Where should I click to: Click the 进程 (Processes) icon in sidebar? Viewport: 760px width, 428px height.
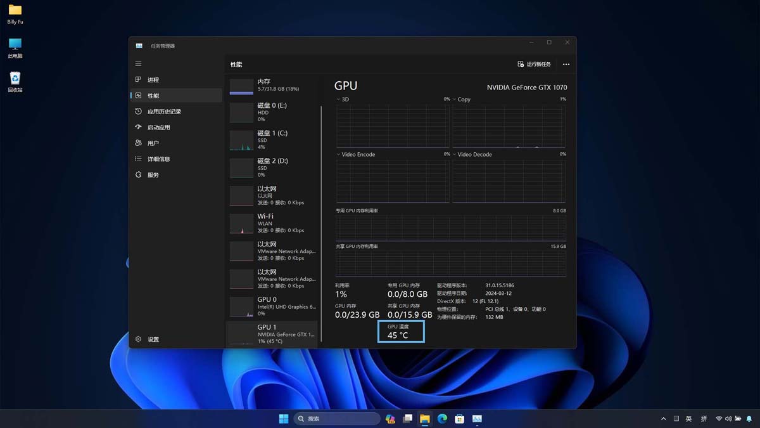tap(138, 80)
